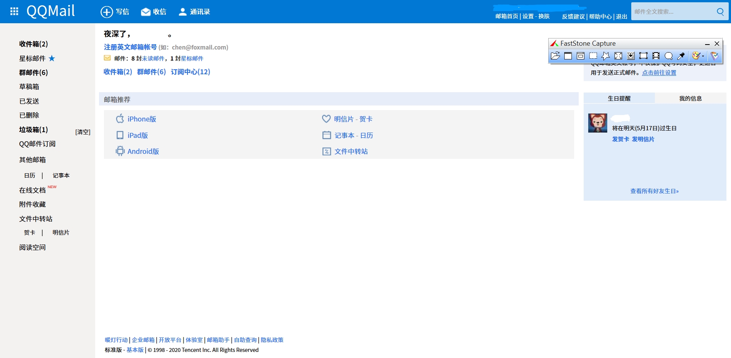Image resolution: width=731 pixels, height=358 pixels.
Task: Click 注册英文邮箱帐号 link
Action: tap(130, 47)
